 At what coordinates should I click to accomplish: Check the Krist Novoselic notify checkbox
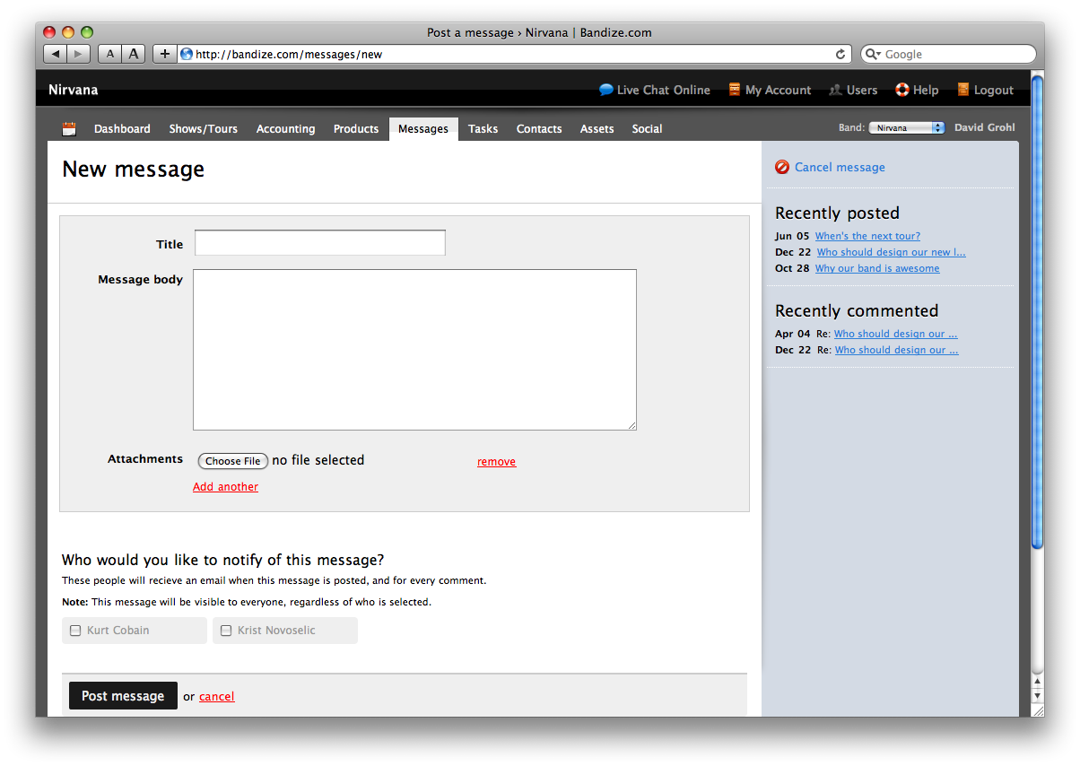click(226, 631)
